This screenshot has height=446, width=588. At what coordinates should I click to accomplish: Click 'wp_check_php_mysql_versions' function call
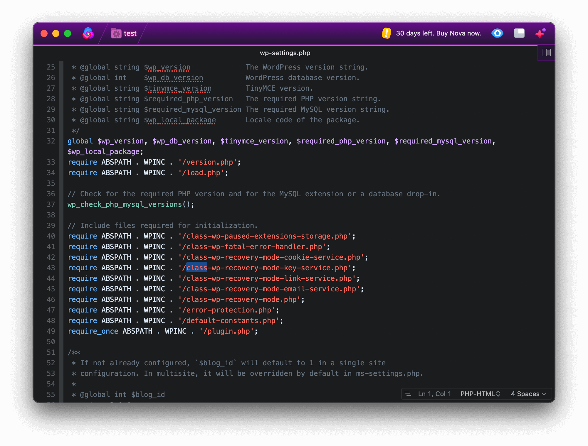[125, 205]
